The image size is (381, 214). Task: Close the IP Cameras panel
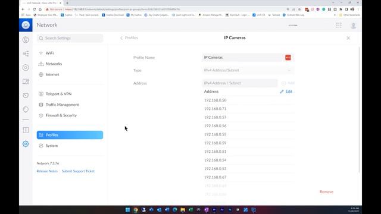point(348,38)
